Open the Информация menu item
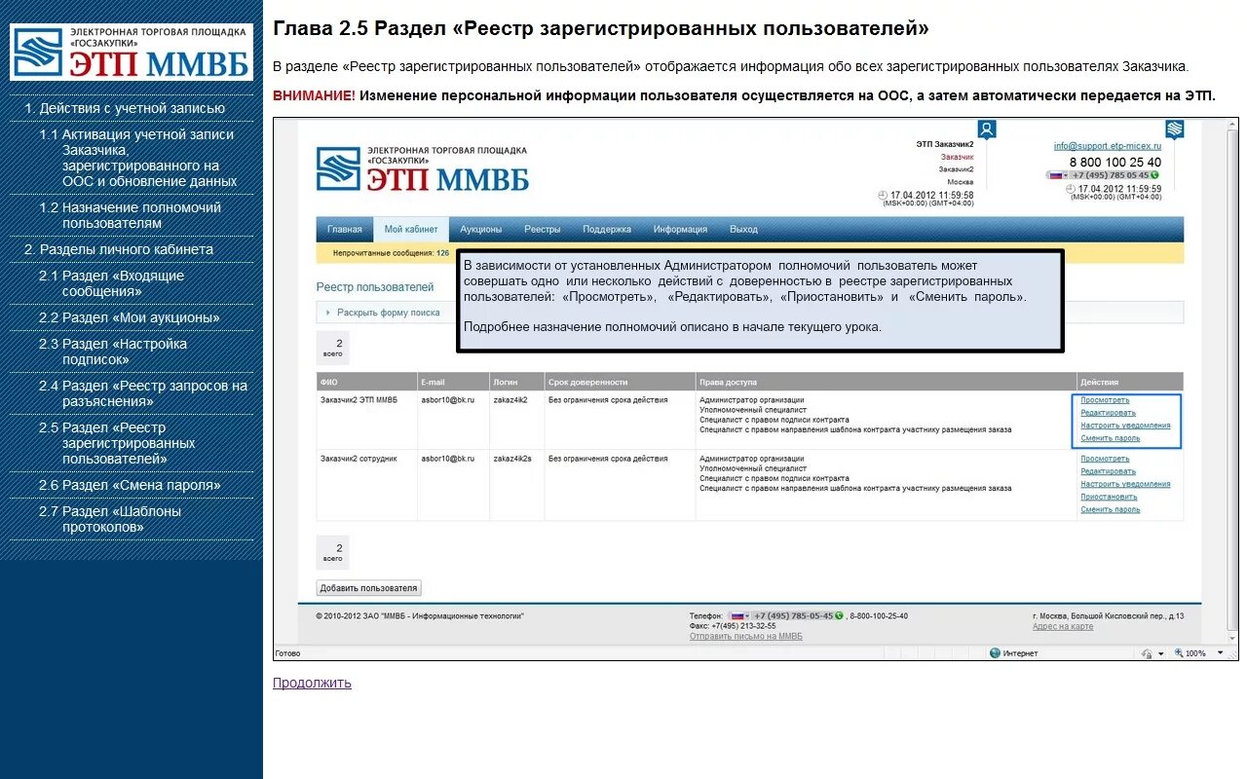Viewport: 1247px width, 779px height. 680,230
